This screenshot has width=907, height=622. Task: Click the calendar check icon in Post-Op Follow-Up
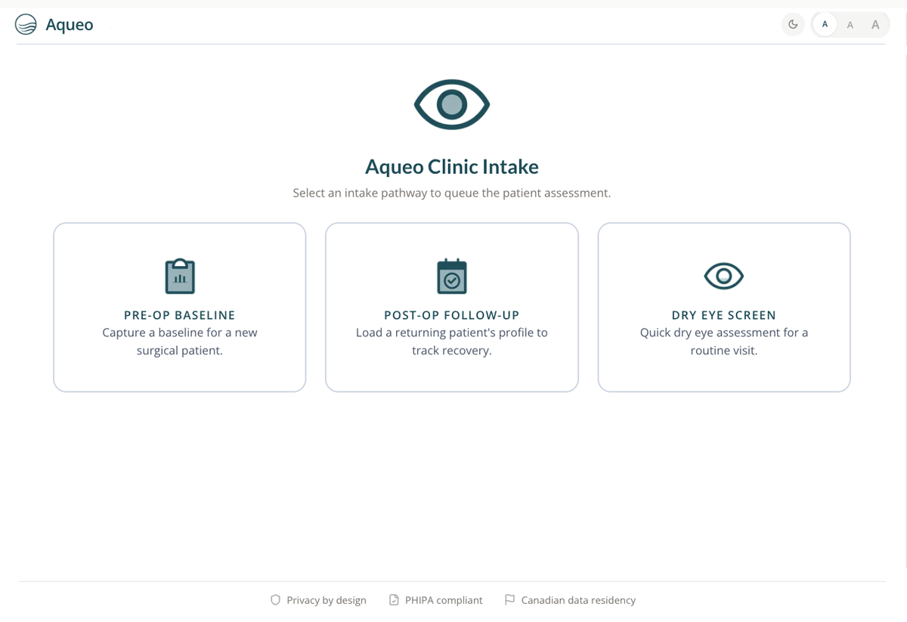(x=452, y=276)
